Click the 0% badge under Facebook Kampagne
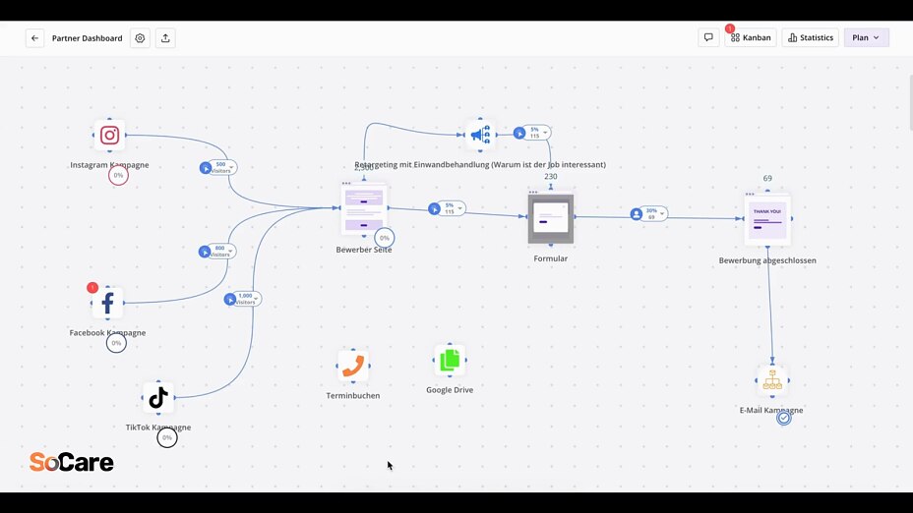The height and width of the screenshot is (513, 913). click(x=116, y=343)
